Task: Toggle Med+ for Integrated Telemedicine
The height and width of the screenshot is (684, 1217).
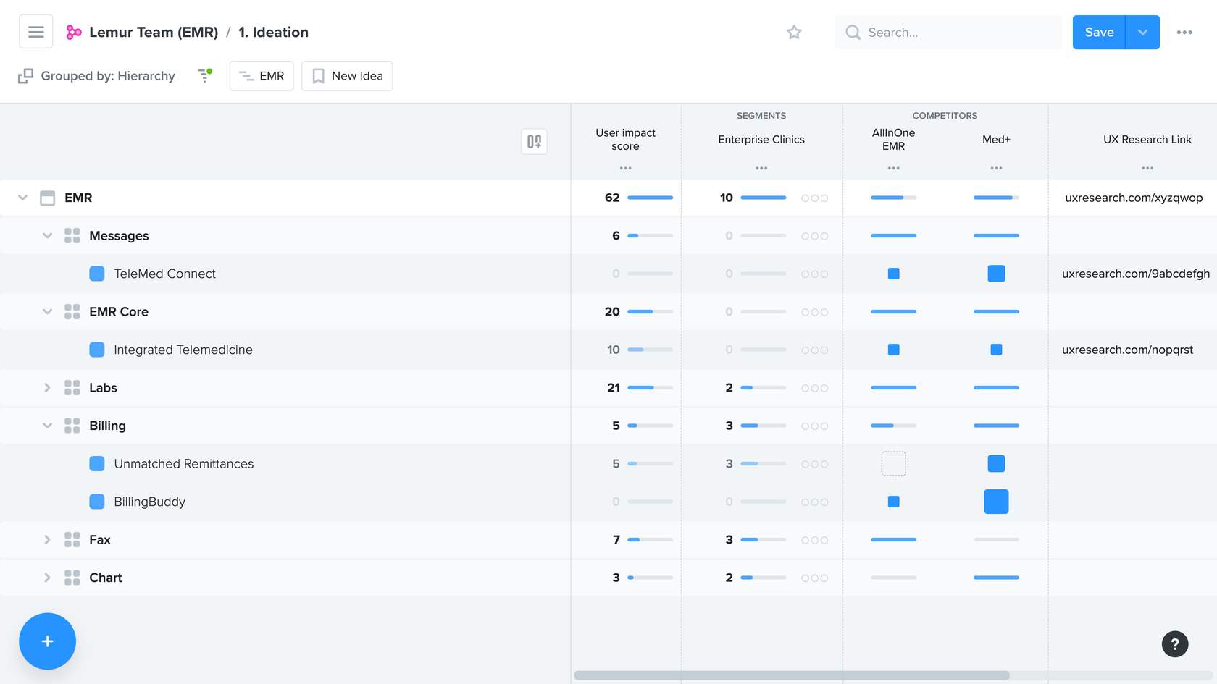Action: 996,350
